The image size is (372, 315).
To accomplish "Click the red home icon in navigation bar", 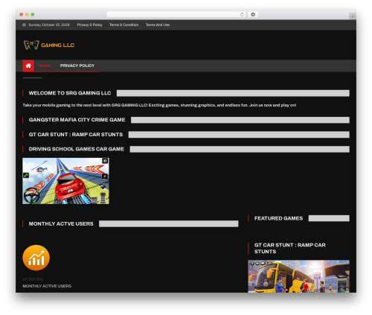I will 28,66.
